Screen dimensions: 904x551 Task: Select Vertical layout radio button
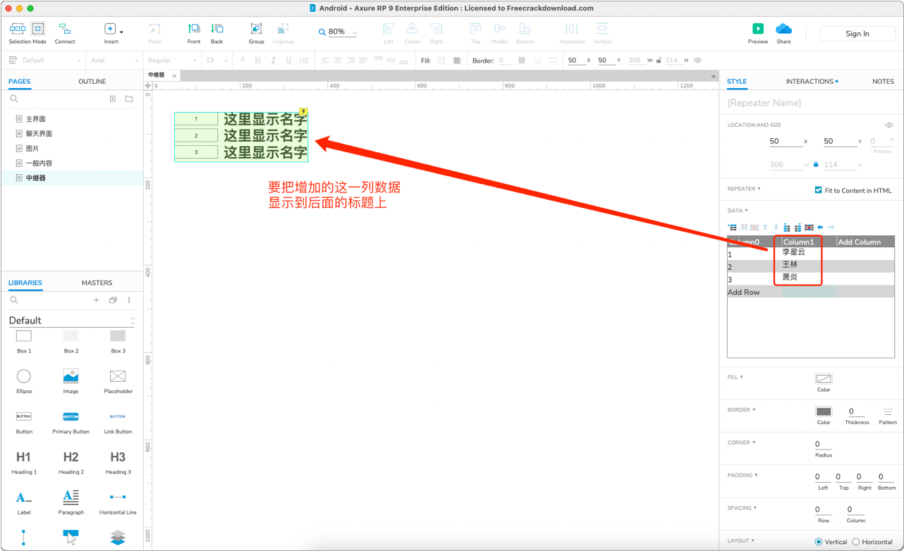(819, 542)
